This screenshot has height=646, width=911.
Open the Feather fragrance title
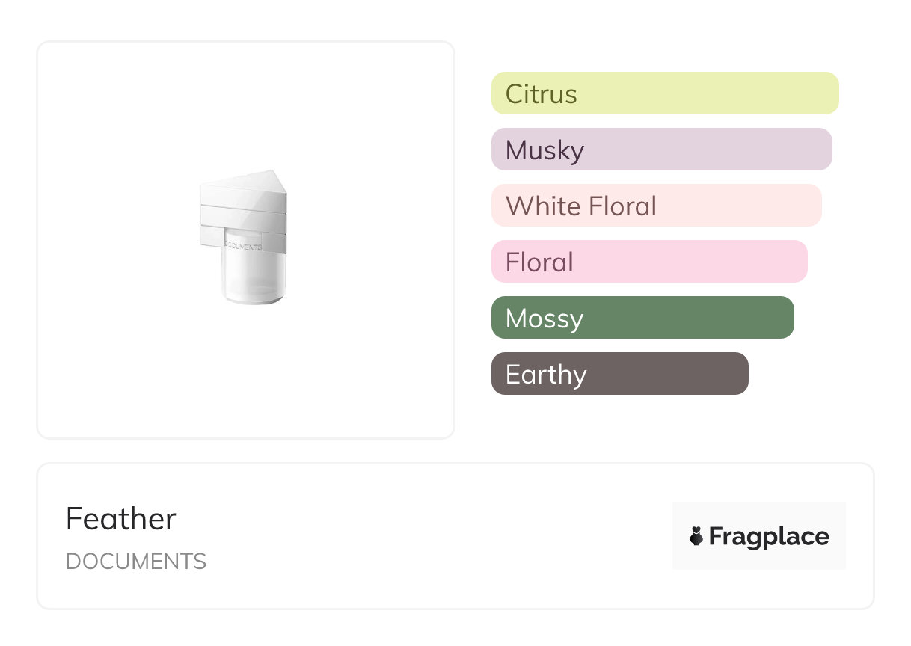[121, 519]
